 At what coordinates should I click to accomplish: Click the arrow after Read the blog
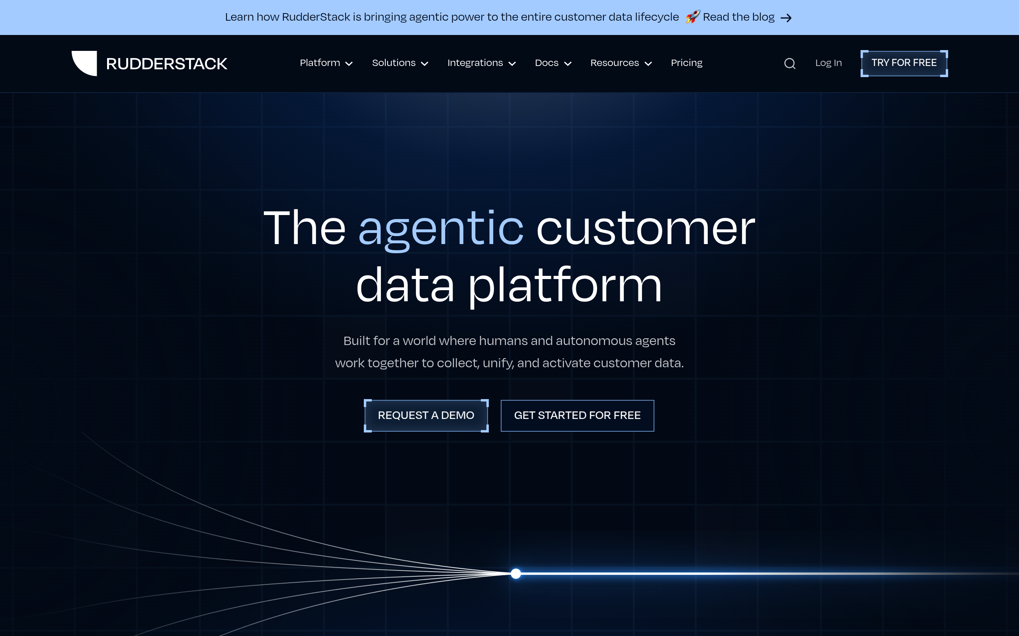[x=786, y=17]
